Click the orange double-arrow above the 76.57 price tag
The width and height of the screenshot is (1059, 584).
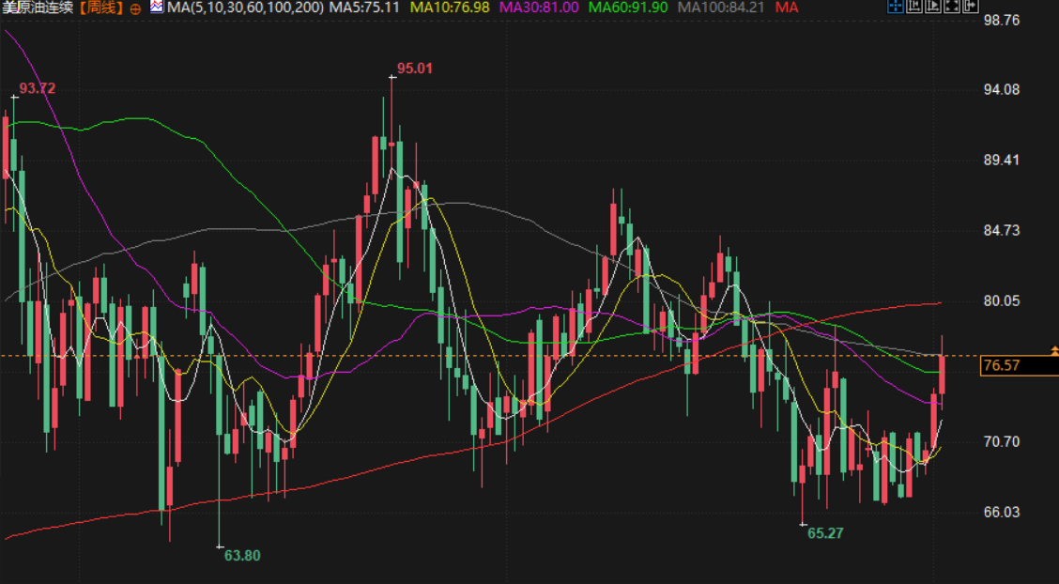coord(1054,350)
